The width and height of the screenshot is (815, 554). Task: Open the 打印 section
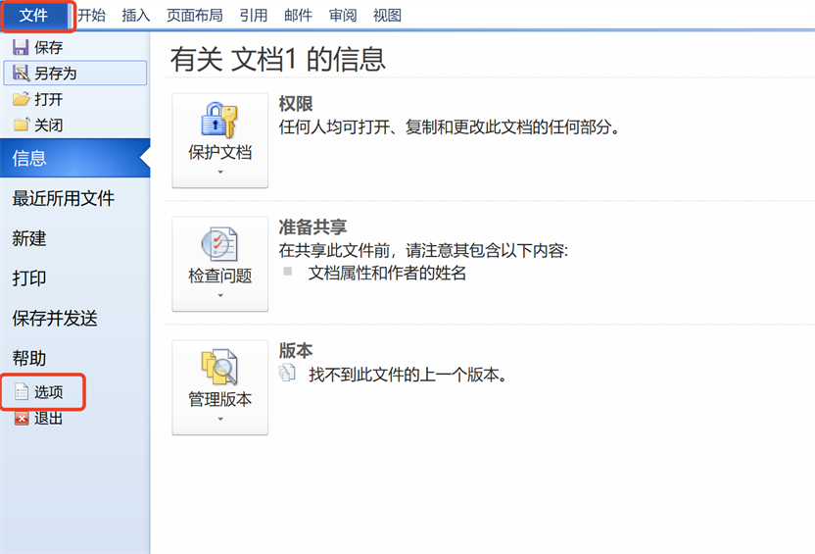tap(29, 278)
